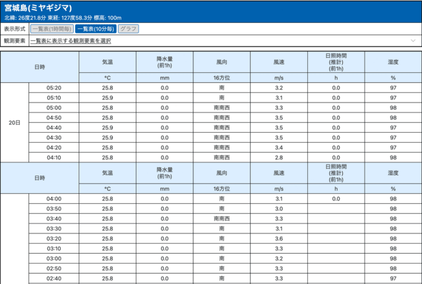Click the first 湿度 column header
This screenshot has width=422, height=284.
(393, 62)
